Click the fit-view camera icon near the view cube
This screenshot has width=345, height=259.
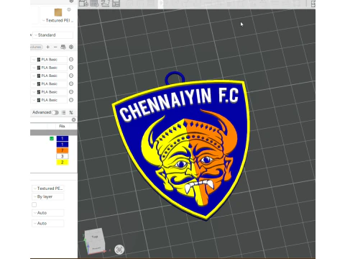click(119, 250)
